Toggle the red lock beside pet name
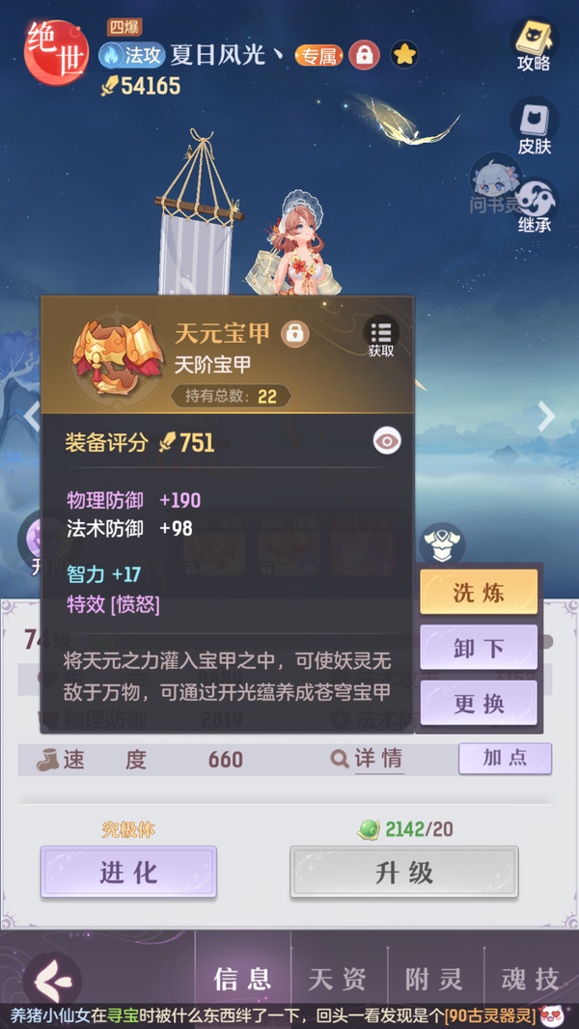The width and height of the screenshot is (579, 1029). pos(363,55)
